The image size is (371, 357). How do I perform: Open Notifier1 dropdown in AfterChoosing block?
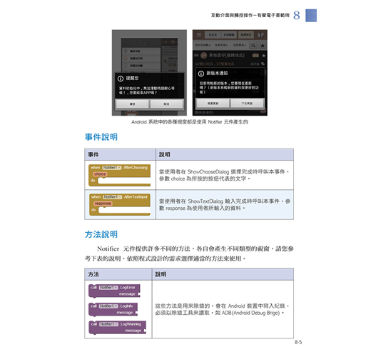coord(112,168)
